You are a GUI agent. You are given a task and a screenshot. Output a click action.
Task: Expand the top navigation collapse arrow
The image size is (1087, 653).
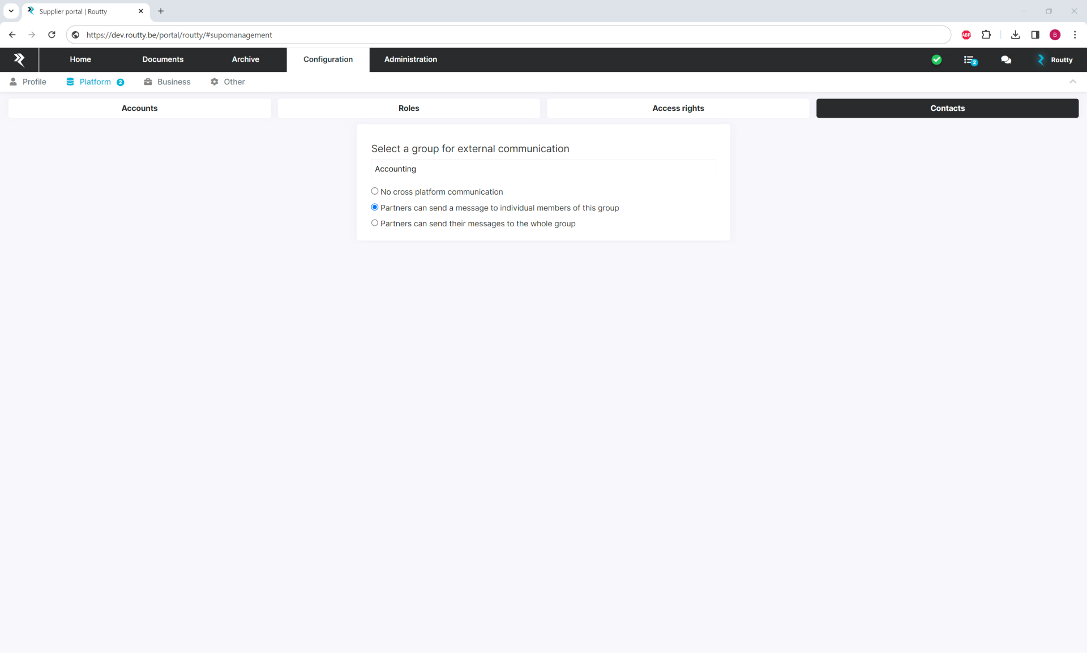coord(1073,81)
